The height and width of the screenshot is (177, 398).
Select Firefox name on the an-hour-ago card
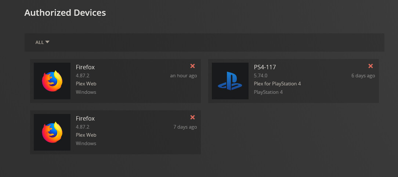pyautogui.click(x=85, y=67)
